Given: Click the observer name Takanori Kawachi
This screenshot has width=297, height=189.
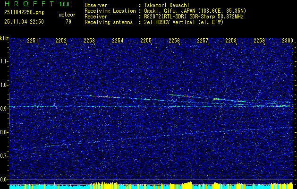Looking at the screenshot, I should pos(167,5).
